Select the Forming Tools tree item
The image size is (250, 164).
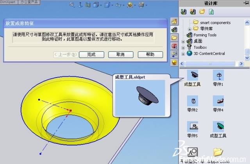coord(204,35)
